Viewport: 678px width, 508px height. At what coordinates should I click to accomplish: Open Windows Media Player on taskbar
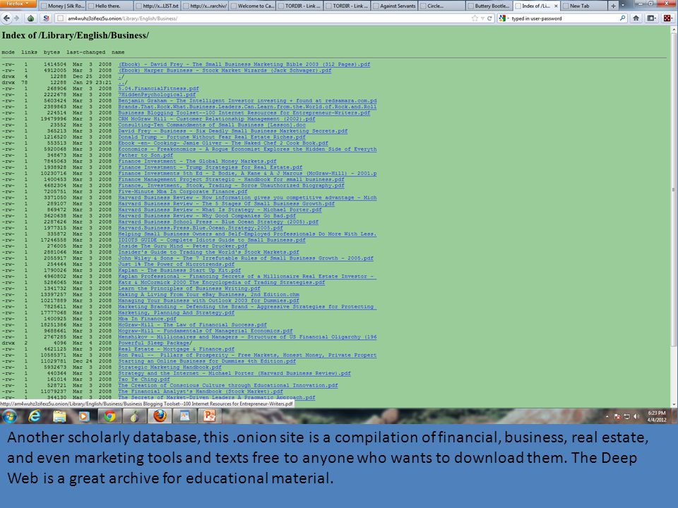click(84, 416)
